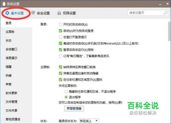Click the gear icon of 基本设置

point(7,13)
